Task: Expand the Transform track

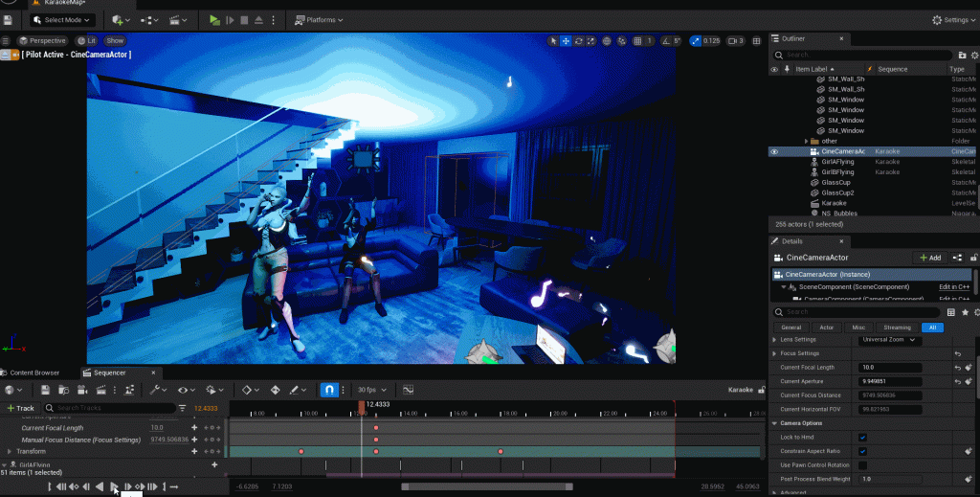Action: tap(10, 451)
